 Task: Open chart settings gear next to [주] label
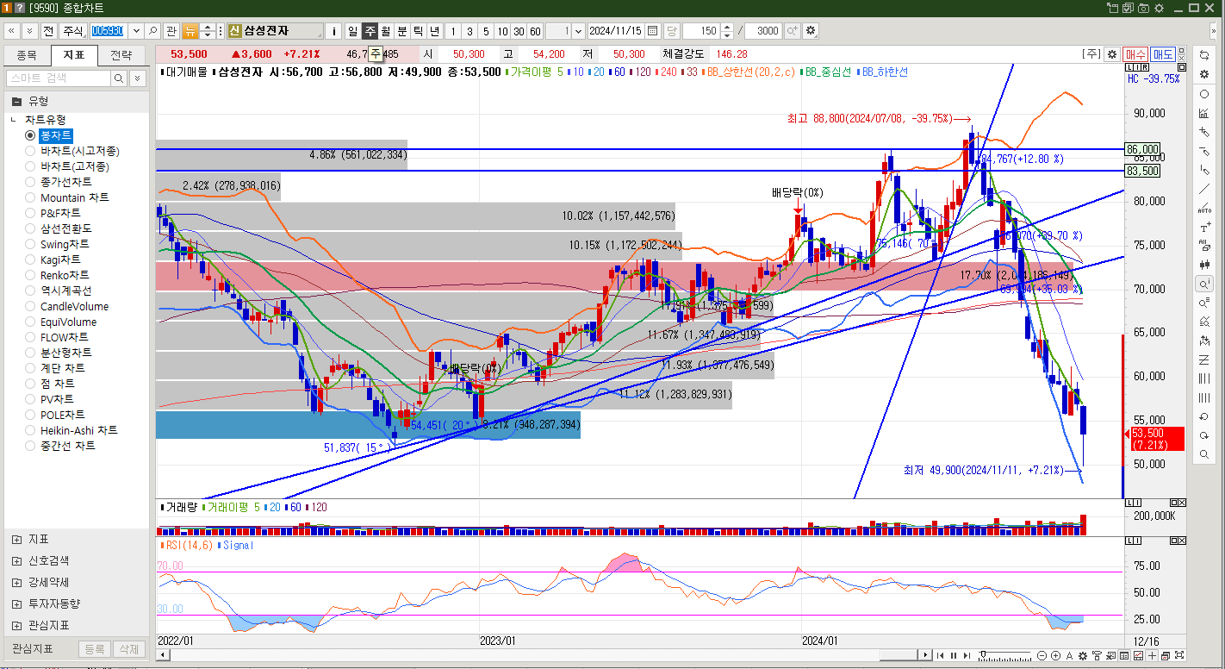tap(1112, 54)
